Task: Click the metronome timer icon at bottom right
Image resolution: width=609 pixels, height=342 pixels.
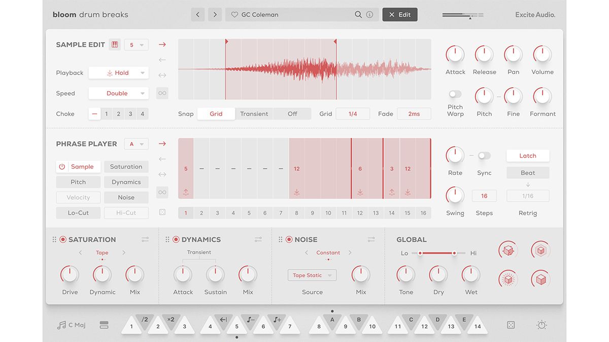Action: click(542, 325)
